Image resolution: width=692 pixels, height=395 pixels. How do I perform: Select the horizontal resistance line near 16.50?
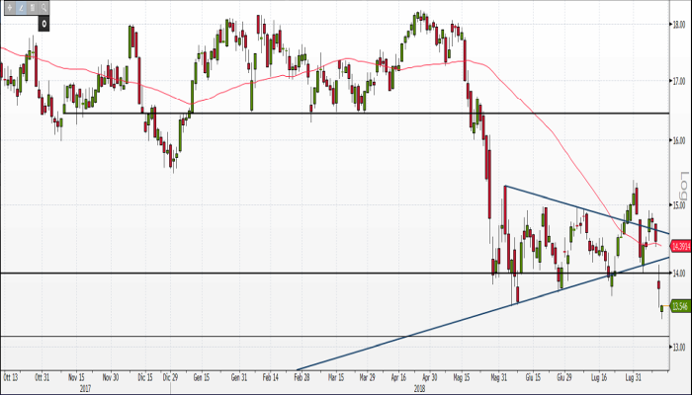click(x=297, y=114)
